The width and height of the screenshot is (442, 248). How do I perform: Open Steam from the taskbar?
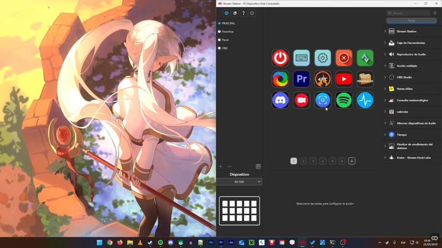point(150,242)
